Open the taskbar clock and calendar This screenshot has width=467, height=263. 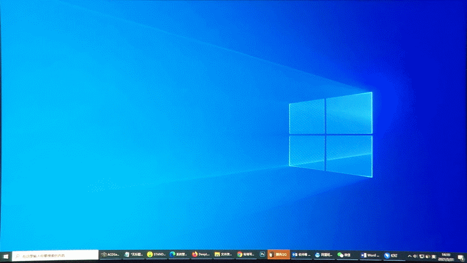[446, 257]
